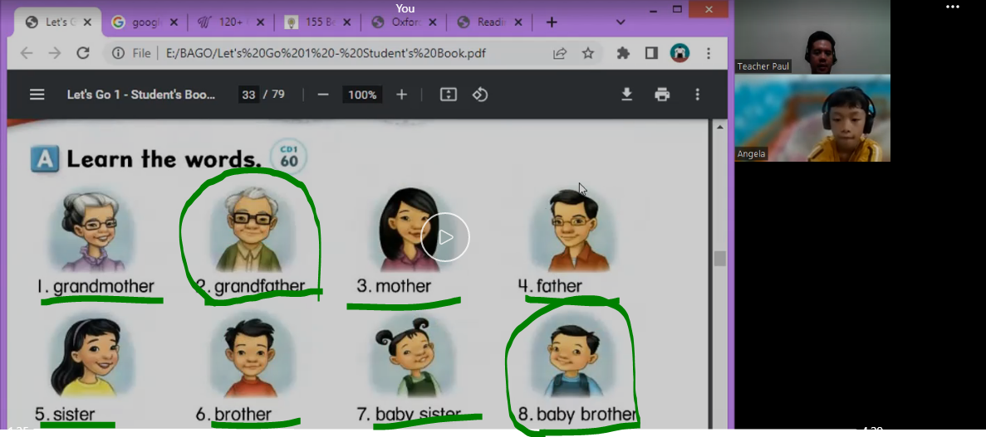Bookmark this page with star icon
The image size is (986, 437).
coord(588,53)
